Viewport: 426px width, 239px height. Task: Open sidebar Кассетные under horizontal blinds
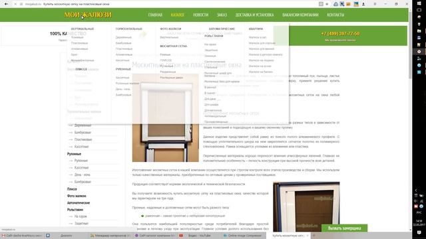click(x=81, y=147)
